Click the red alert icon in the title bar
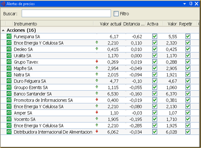201x148 pixels. coord(3,4)
